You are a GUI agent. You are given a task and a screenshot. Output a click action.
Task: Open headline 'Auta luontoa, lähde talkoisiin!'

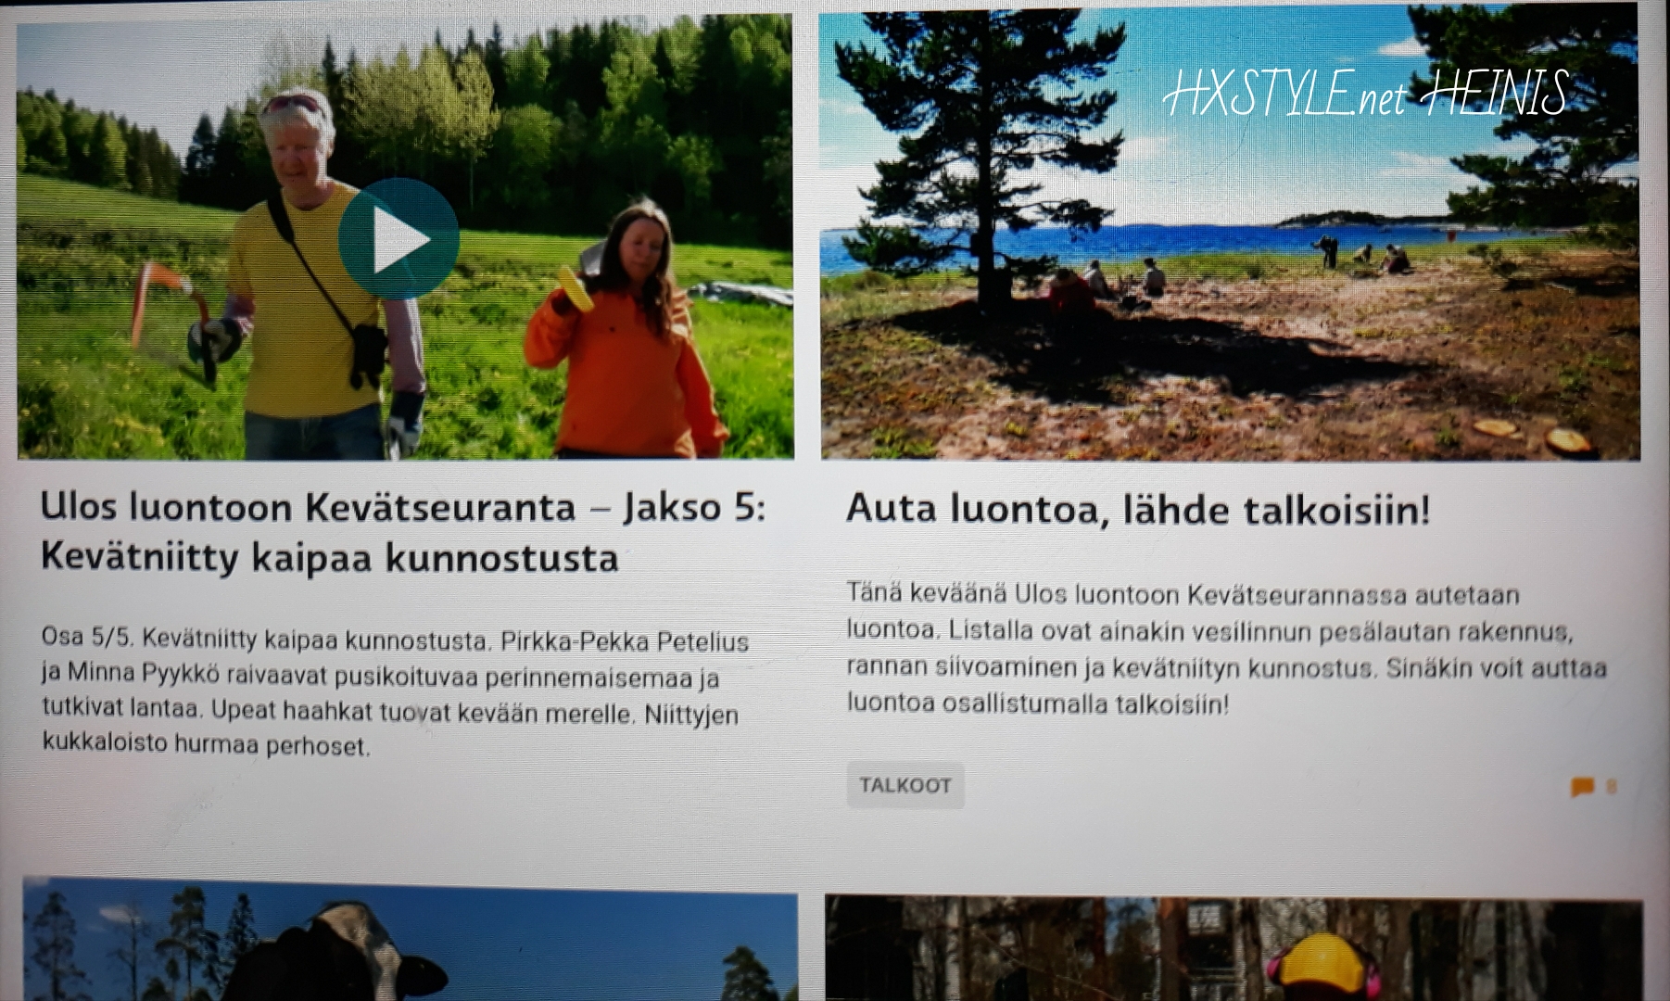tap(1137, 510)
